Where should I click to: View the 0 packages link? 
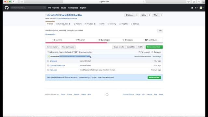pos(104,40)
